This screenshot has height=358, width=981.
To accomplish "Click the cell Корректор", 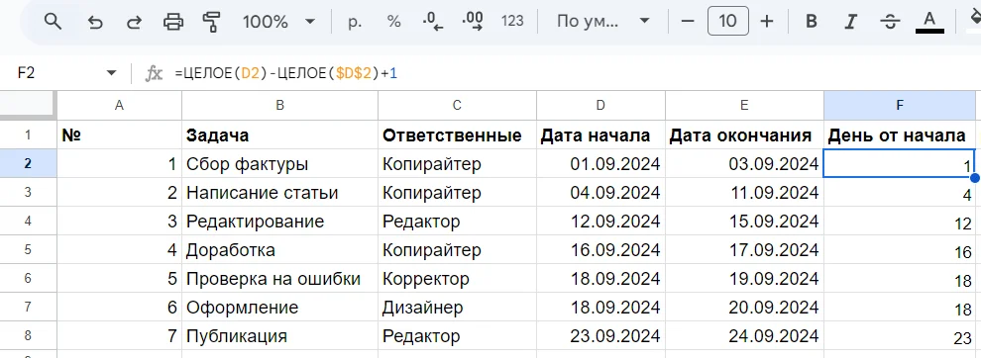I will [x=458, y=279].
